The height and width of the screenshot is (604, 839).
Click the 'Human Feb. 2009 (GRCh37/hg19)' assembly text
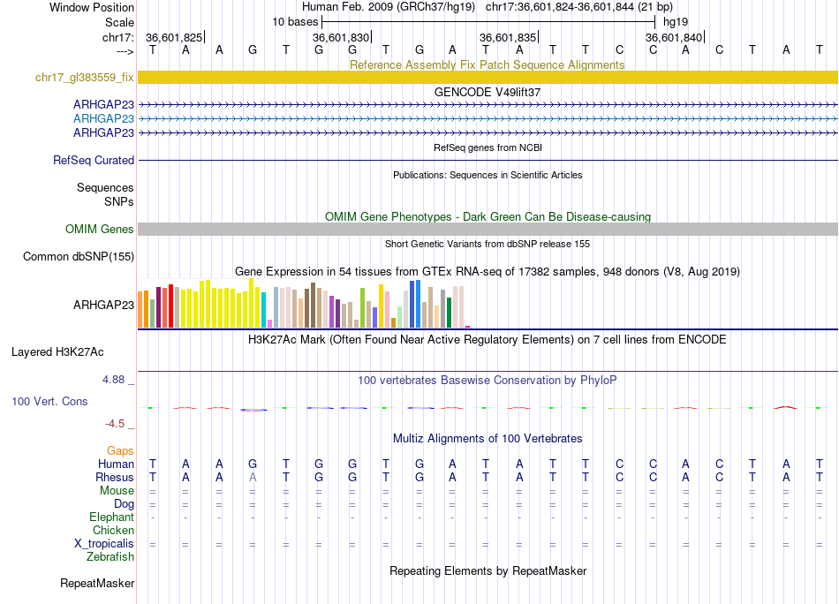[389, 7]
